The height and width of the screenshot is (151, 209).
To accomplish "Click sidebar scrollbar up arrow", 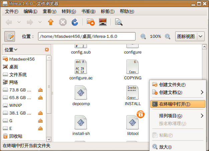I will coord(49,58).
